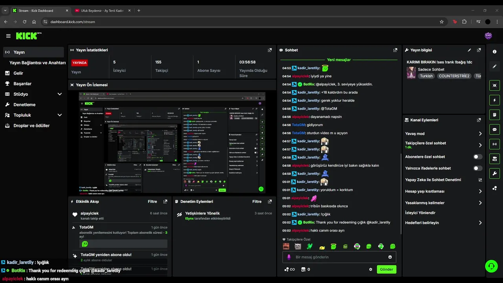Image resolution: width=503 pixels, height=283 pixels.
Task: Open the emoji picker in the message box
Action: [390, 257]
